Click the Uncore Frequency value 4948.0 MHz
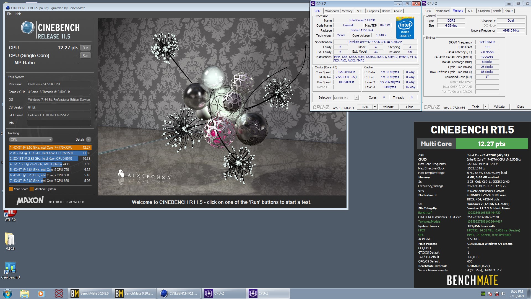 pyautogui.click(x=511, y=31)
